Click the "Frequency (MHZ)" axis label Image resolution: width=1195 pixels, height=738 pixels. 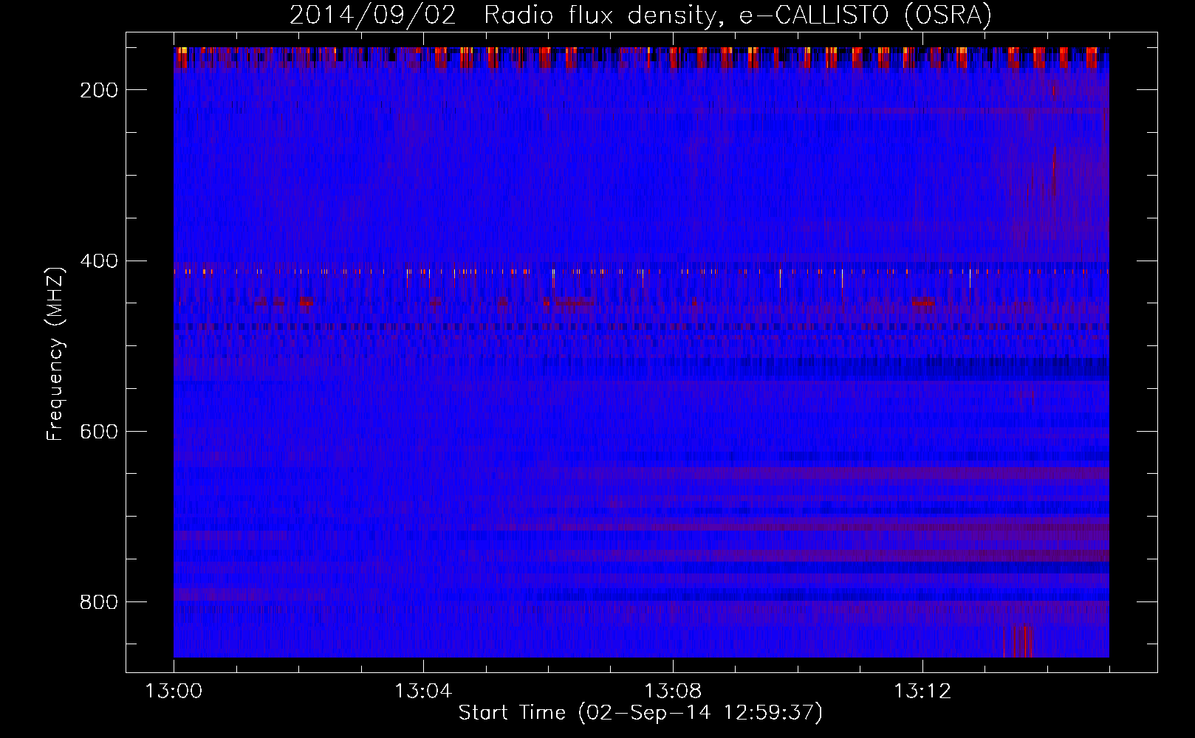click(56, 354)
